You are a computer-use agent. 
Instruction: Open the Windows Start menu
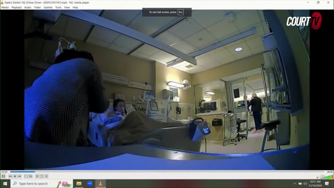tap(5, 184)
